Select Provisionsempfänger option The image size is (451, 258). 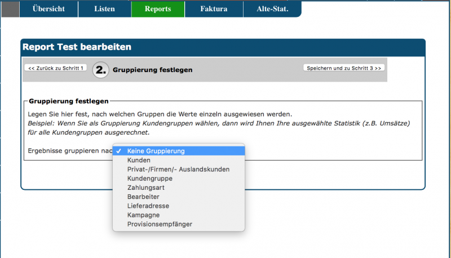click(160, 224)
